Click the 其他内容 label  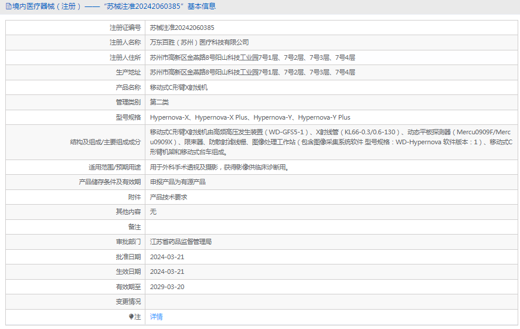point(128,212)
